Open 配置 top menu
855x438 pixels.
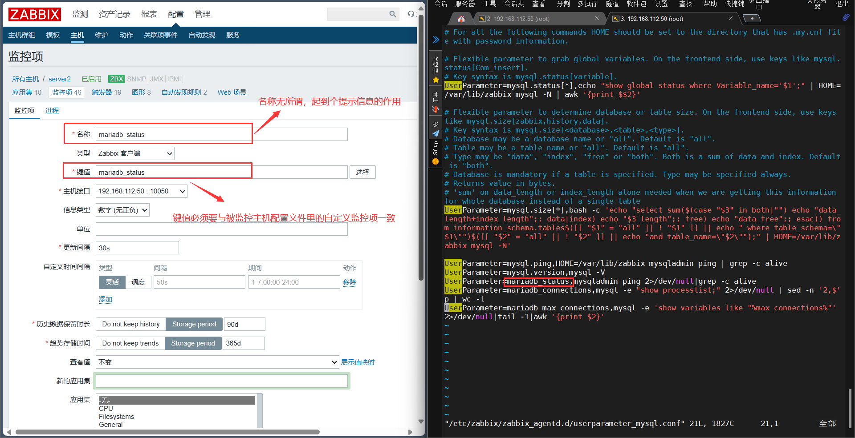click(x=176, y=14)
